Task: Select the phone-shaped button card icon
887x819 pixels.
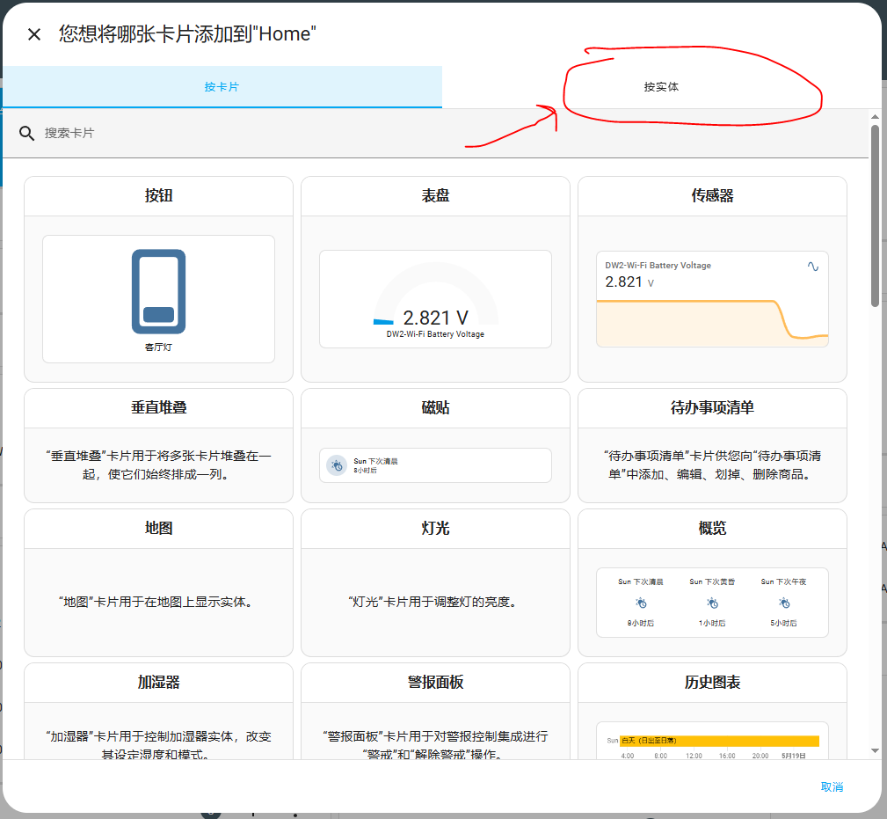Action: tap(158, 291)
